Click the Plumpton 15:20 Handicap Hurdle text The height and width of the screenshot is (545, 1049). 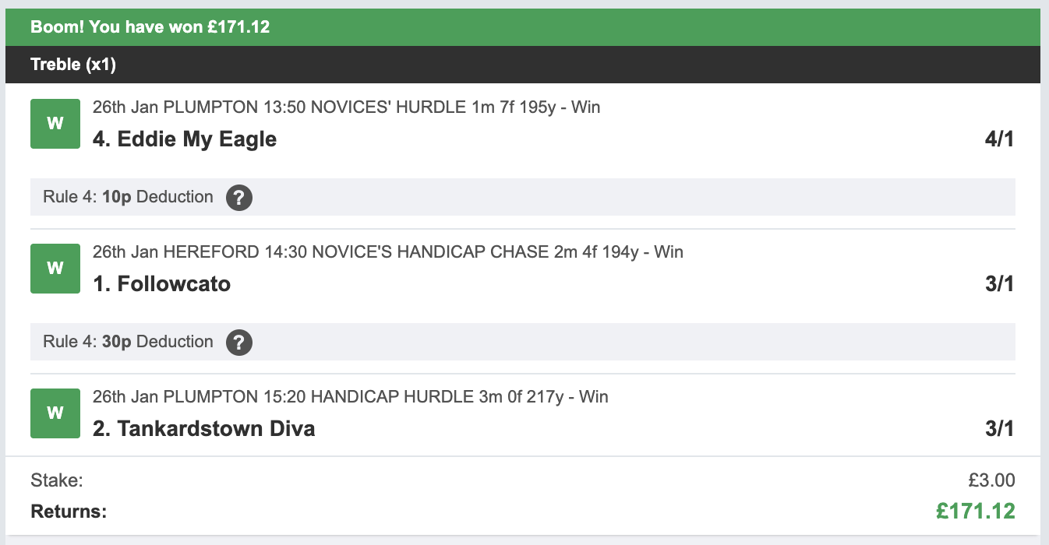(350, 397)
